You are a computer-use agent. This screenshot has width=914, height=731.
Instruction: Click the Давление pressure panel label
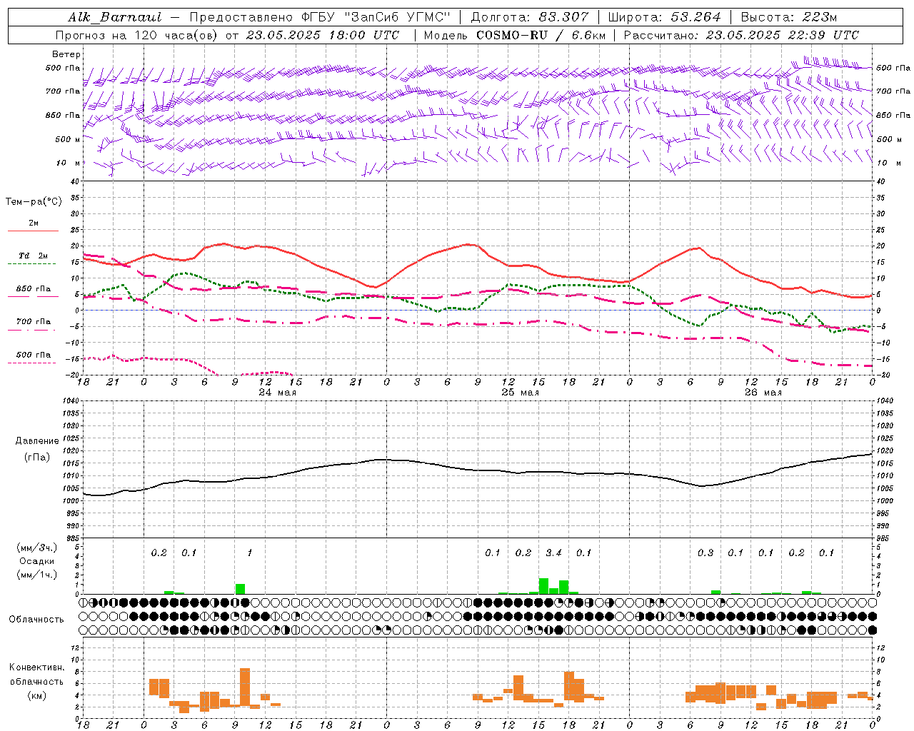click(x=37, y=441)
